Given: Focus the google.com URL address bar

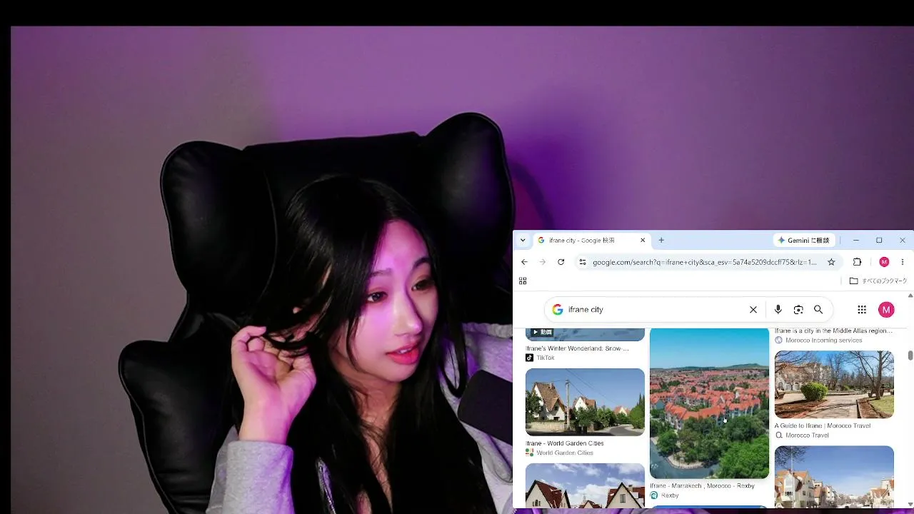Looking at the screenshot, I should pos(705,262).
